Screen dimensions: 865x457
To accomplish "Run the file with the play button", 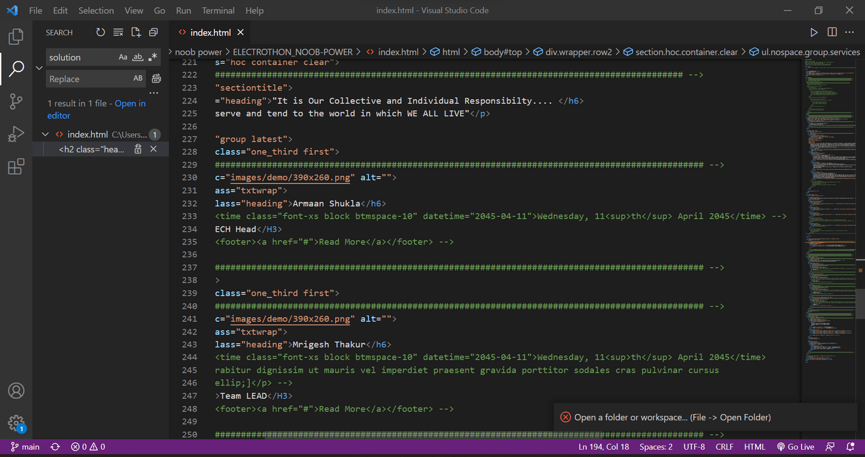I will coord(814,32).
